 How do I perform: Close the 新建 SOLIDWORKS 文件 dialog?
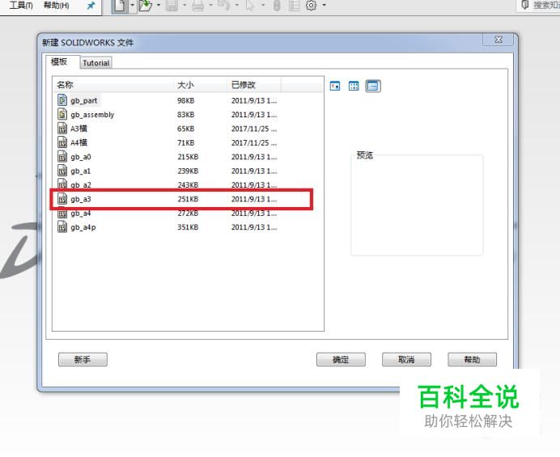pos(498,40)
